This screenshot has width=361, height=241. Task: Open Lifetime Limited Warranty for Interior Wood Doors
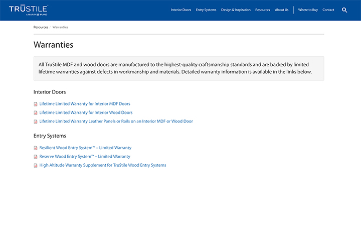click(x=86, y=112)
